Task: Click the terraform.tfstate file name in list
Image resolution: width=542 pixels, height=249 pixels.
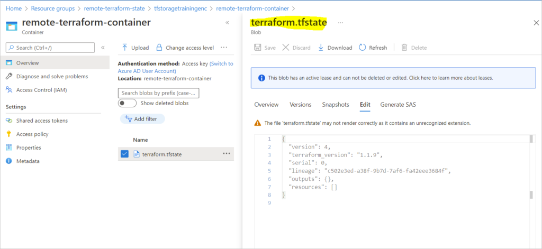Action: [162, 154]
